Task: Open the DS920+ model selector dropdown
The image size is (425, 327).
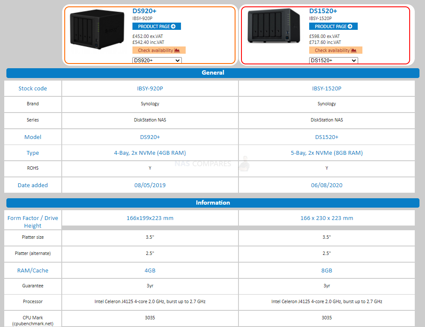Action: click(157, 60)
